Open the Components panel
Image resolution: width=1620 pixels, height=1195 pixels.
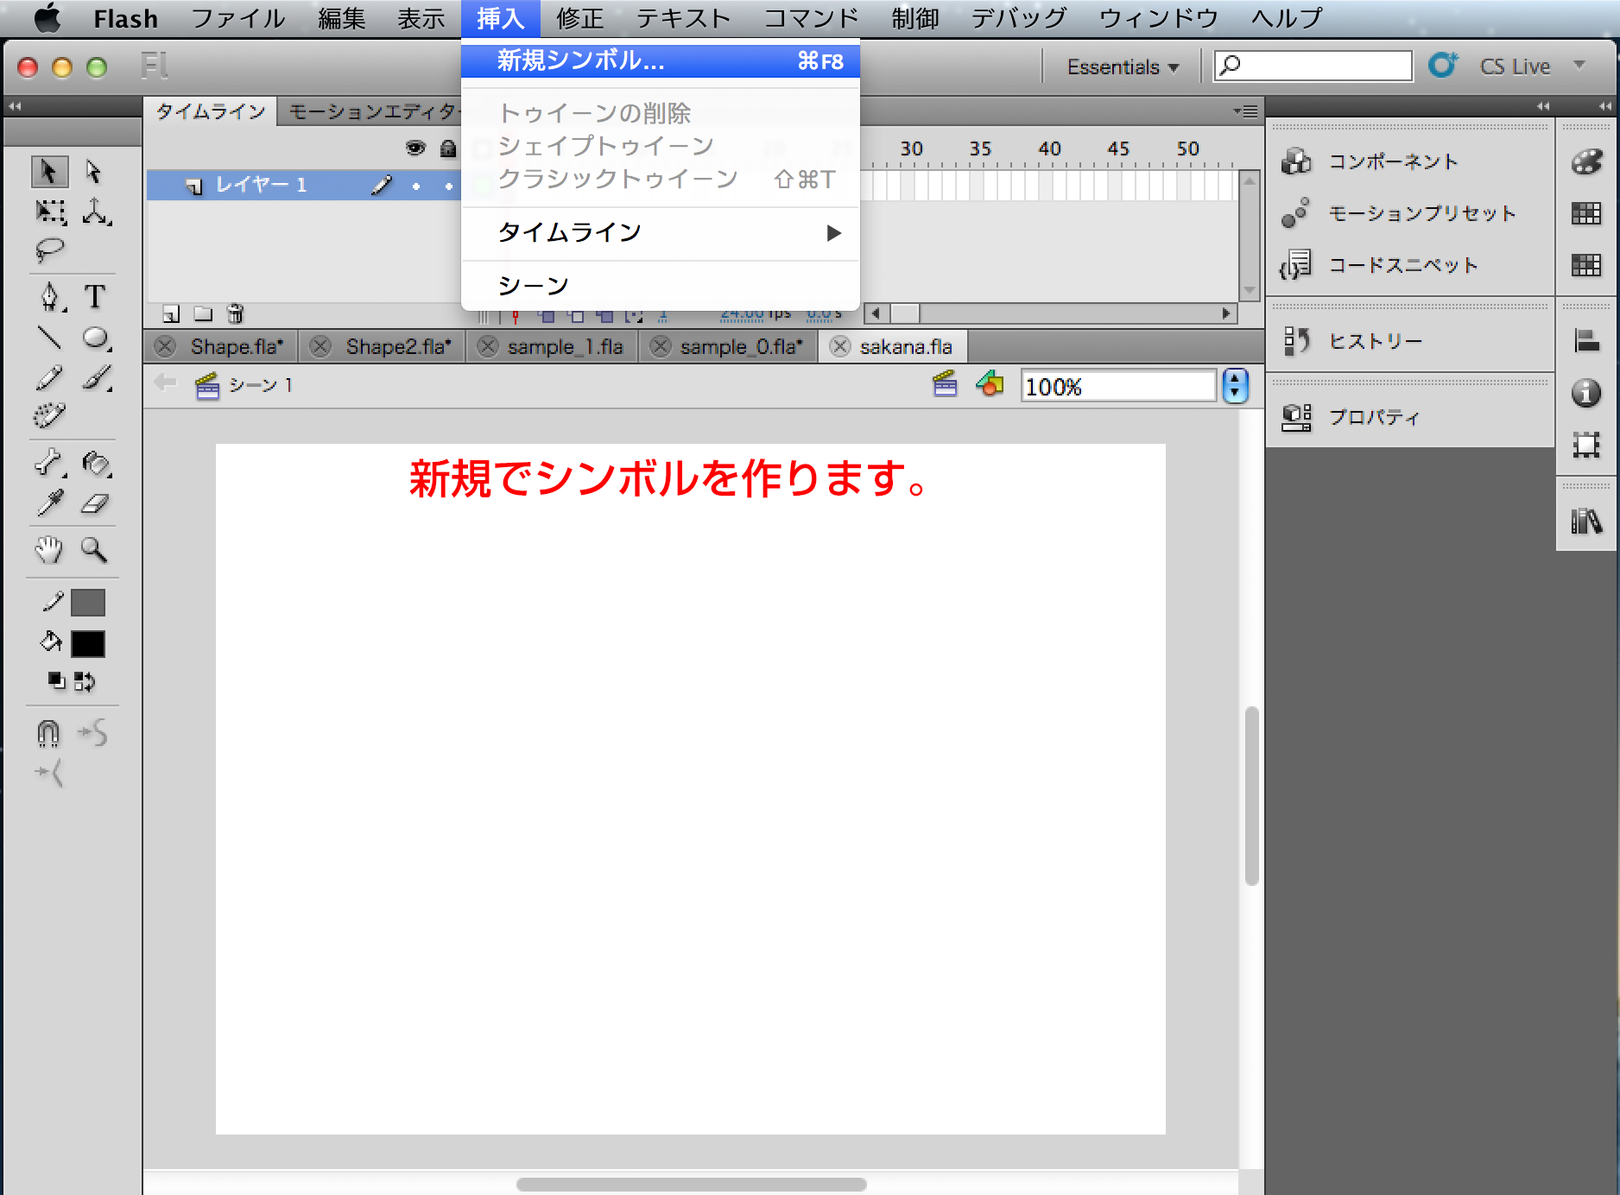1392,161
